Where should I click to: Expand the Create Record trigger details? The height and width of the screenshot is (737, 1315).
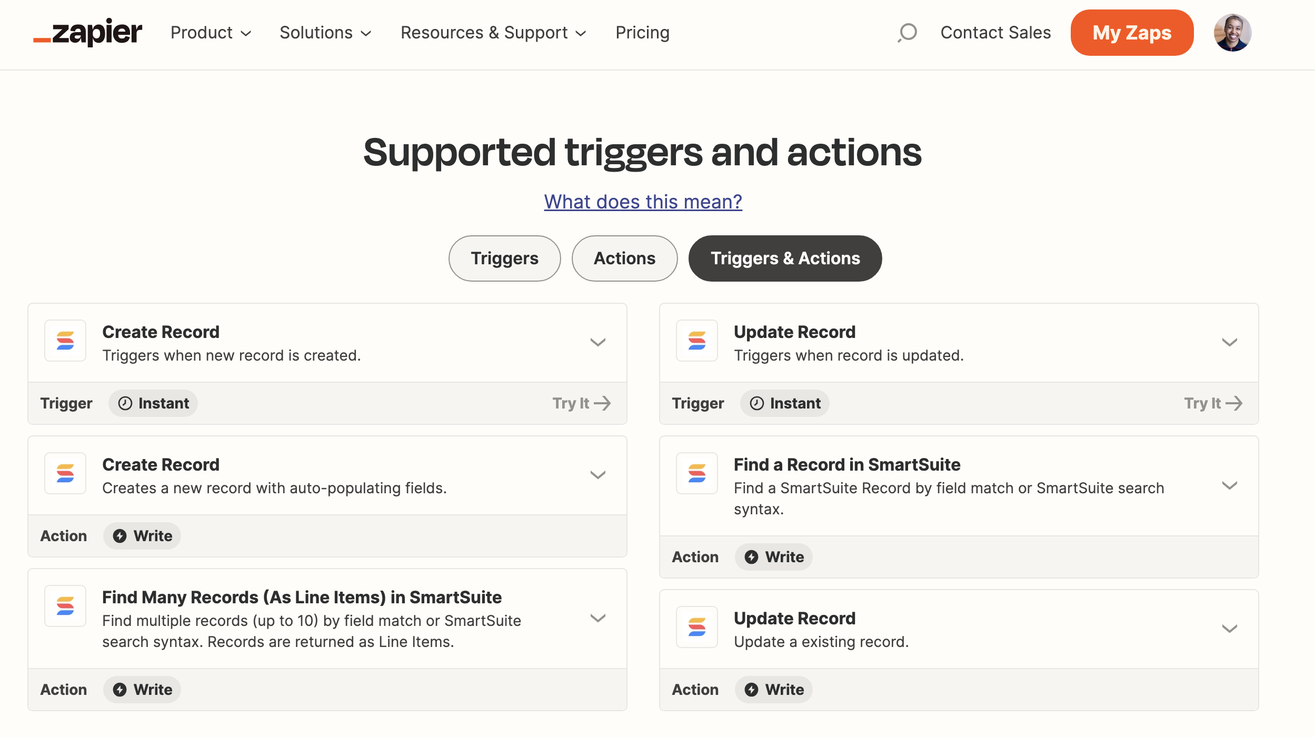click(x=598, y=342)
